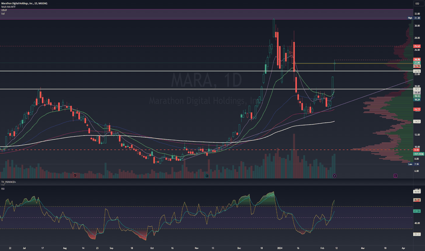Click the 19.51 horizontal line price tag
Viewport: 425px width, 251px height.
pyautogui.click(x=417, y=89)
